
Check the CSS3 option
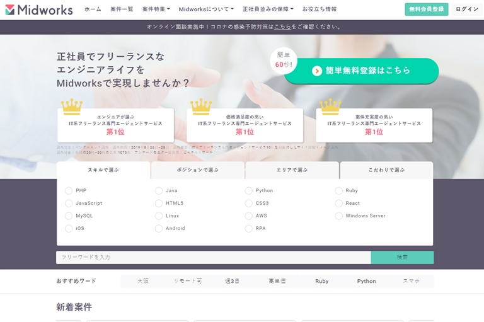[248, 203]
